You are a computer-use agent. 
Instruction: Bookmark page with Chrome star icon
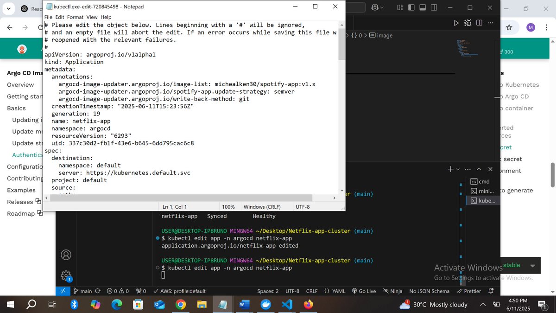point(509,28)
